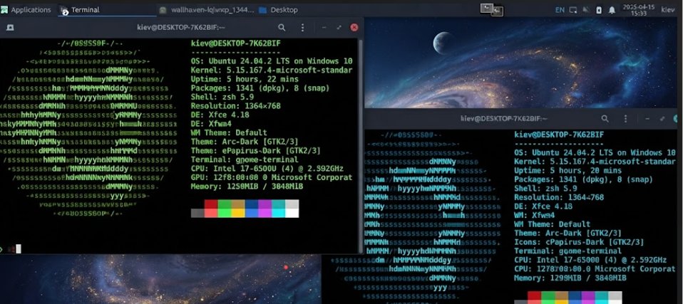Click the moon on the desktop wallpaper preview

(x=443, y=43)
